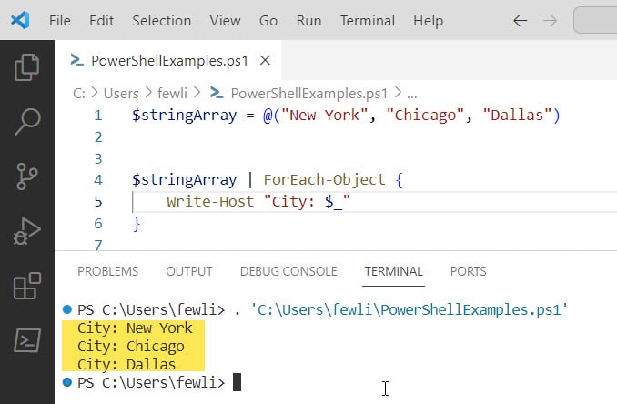Open the View menu
Screen dimensions: 617x404
click(225, 20)
